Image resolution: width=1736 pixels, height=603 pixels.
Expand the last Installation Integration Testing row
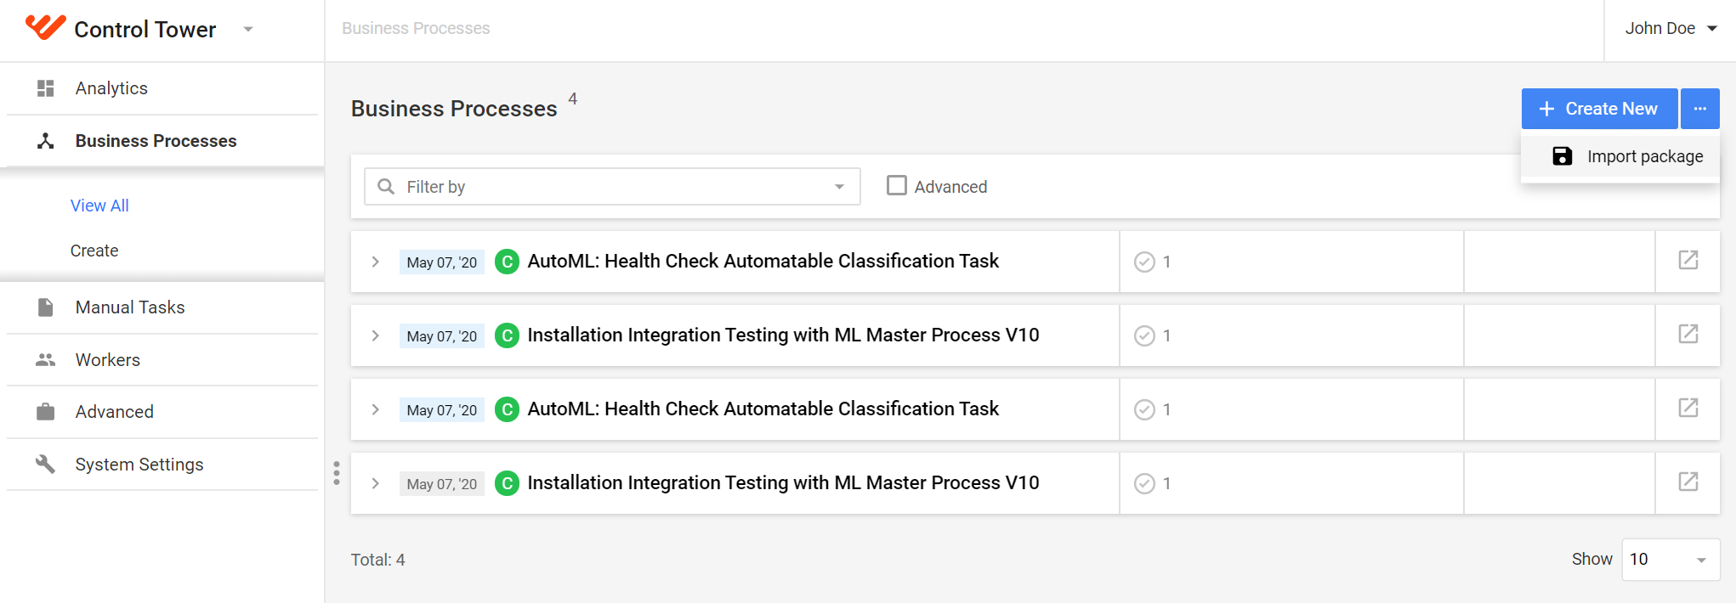[375, 483]
